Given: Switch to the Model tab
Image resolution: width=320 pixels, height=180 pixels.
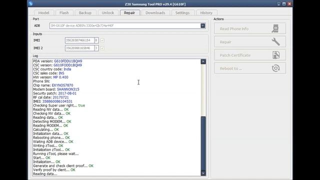Looking at the screenshot, I should tap(43, 12).
